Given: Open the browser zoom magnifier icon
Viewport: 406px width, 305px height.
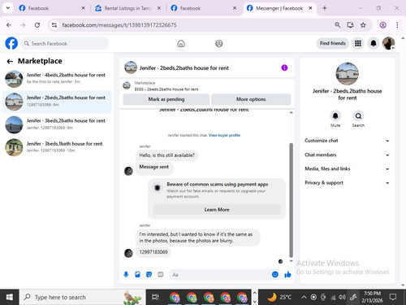Looking at the screenshot, I should point(337,25).
